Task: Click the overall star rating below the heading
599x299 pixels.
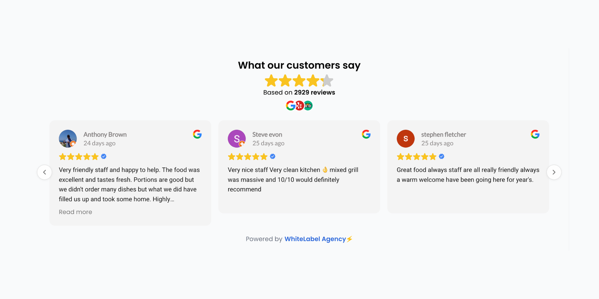Action: pos(299,81)
